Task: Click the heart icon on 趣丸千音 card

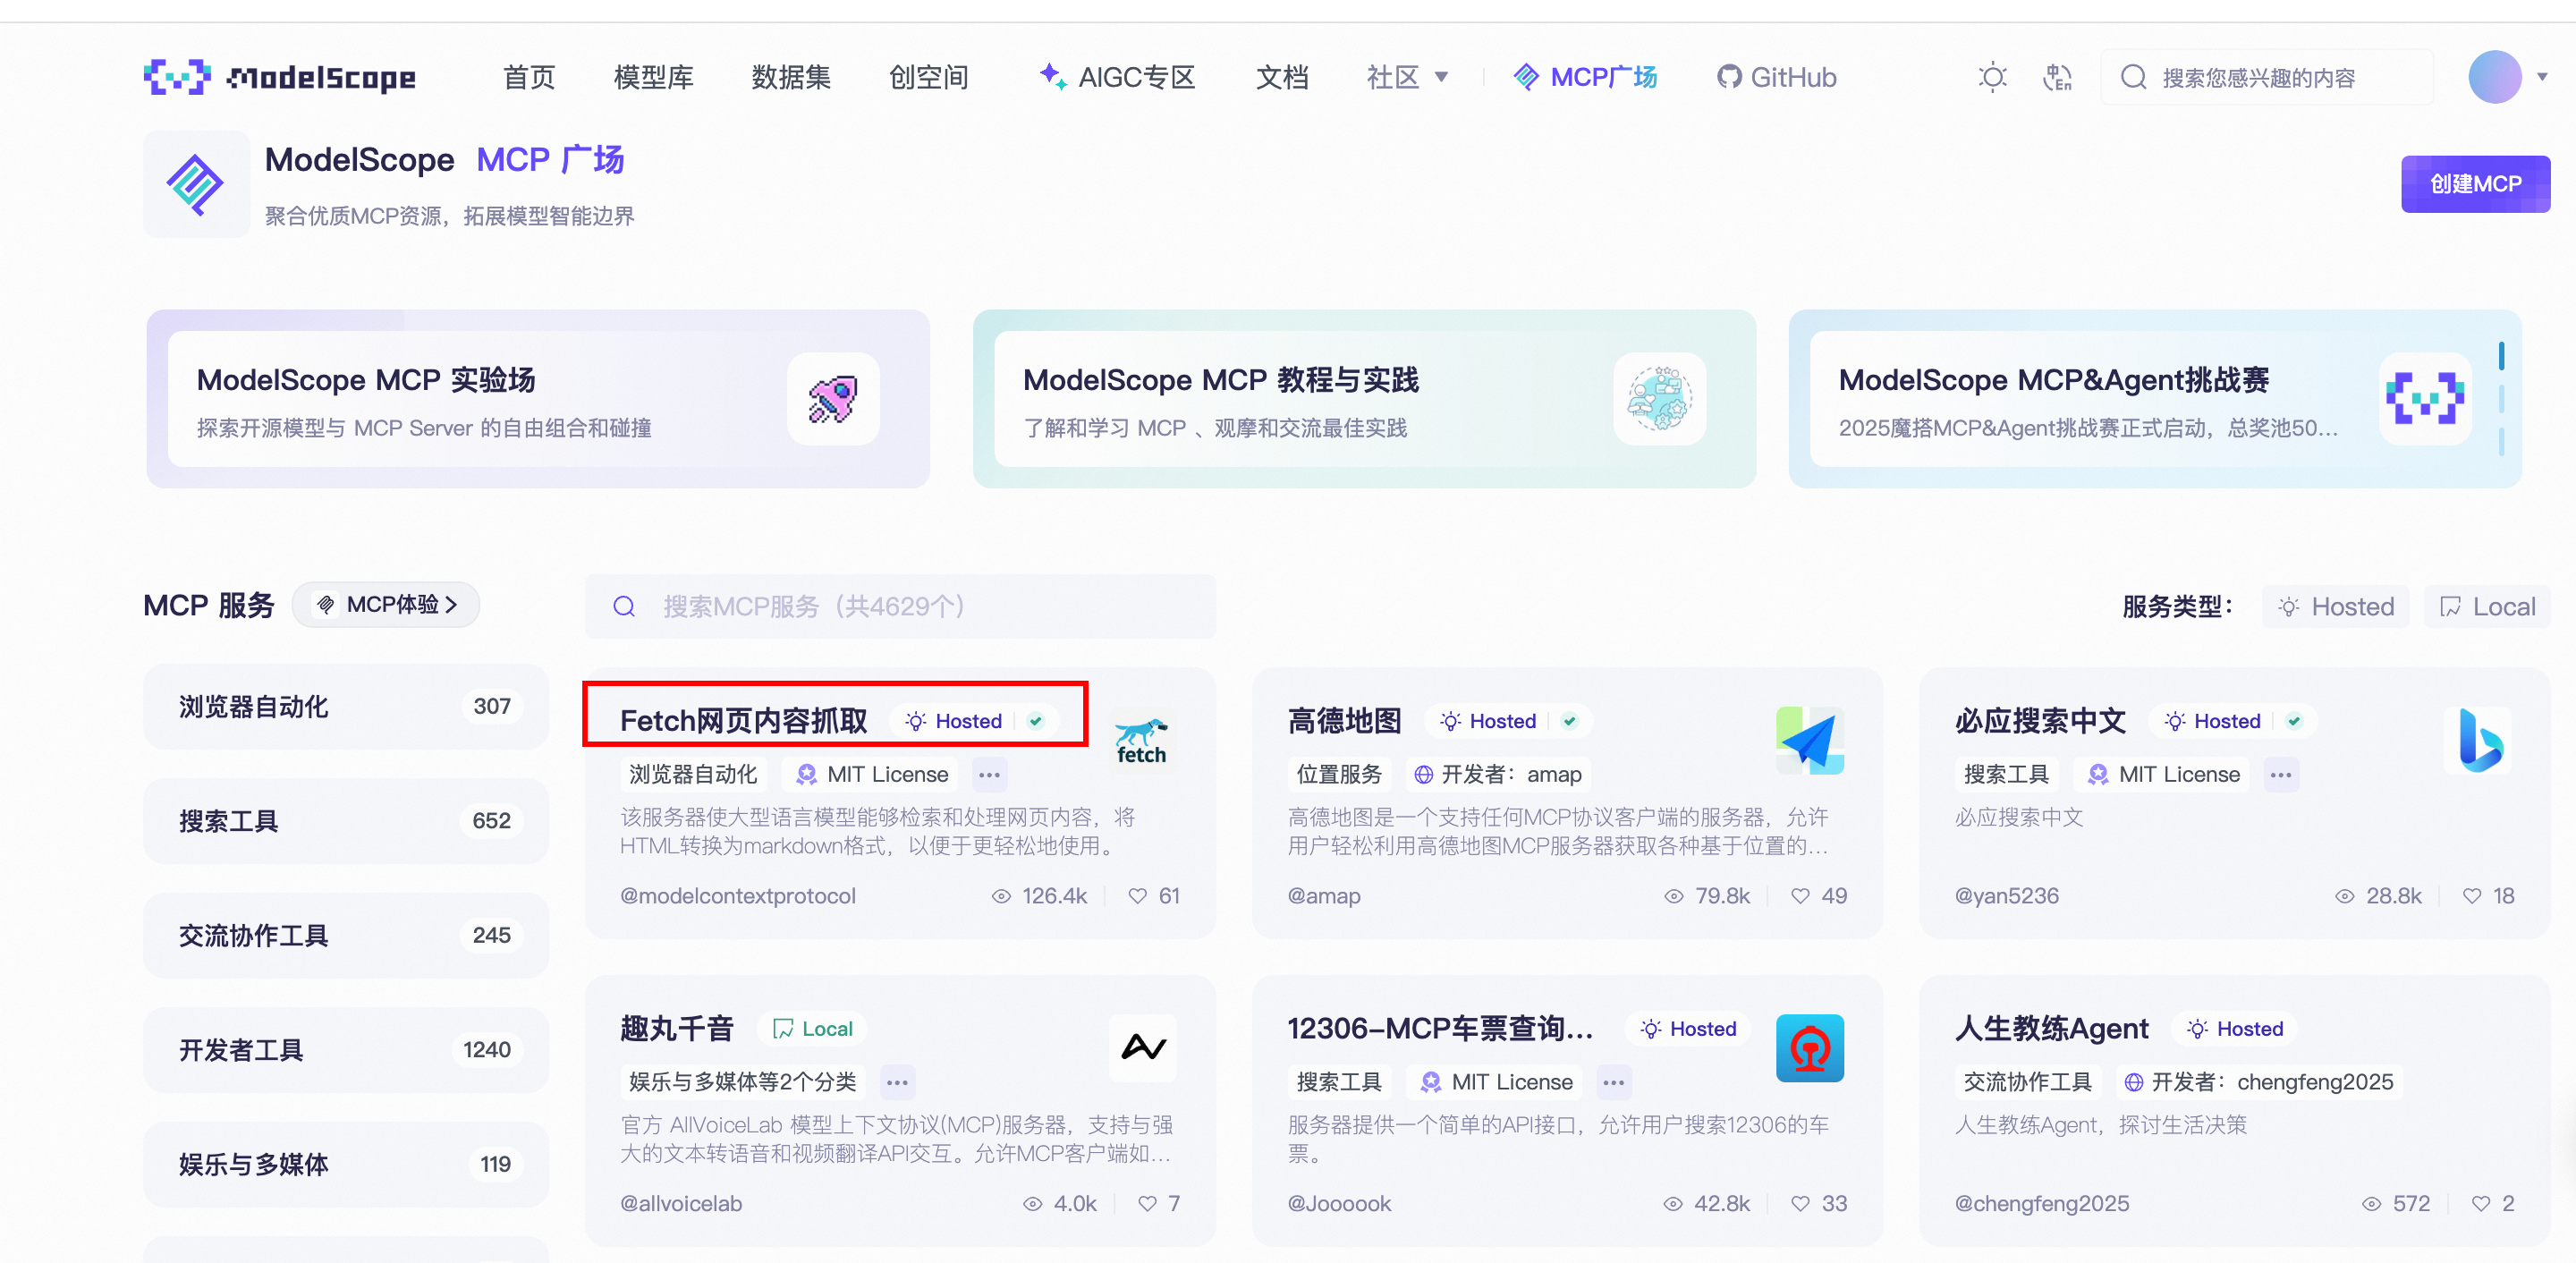Action: tap(1147, 1204)
